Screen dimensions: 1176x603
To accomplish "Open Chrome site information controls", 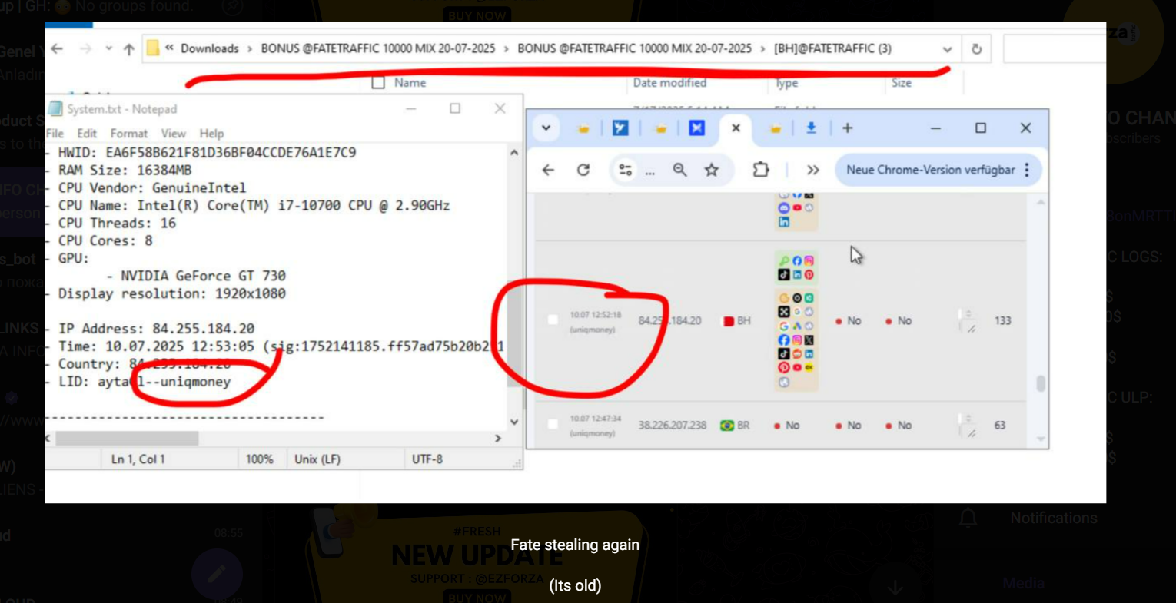I will tap(625, 170).
